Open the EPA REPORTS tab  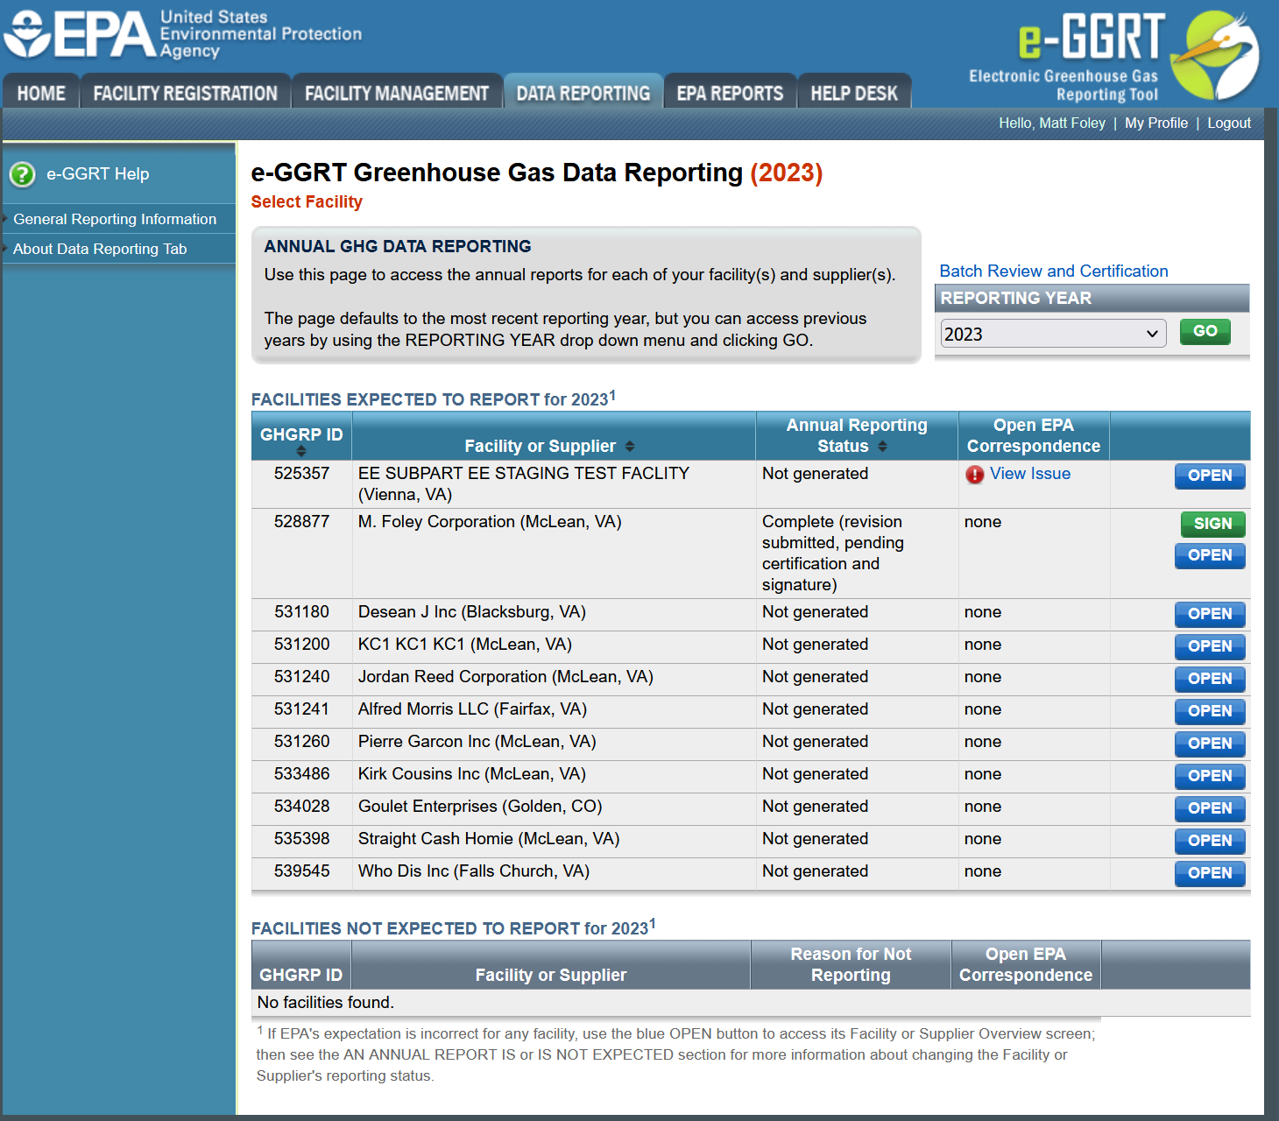click(730, 93)
